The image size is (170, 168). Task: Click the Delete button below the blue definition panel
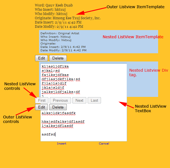58,58
